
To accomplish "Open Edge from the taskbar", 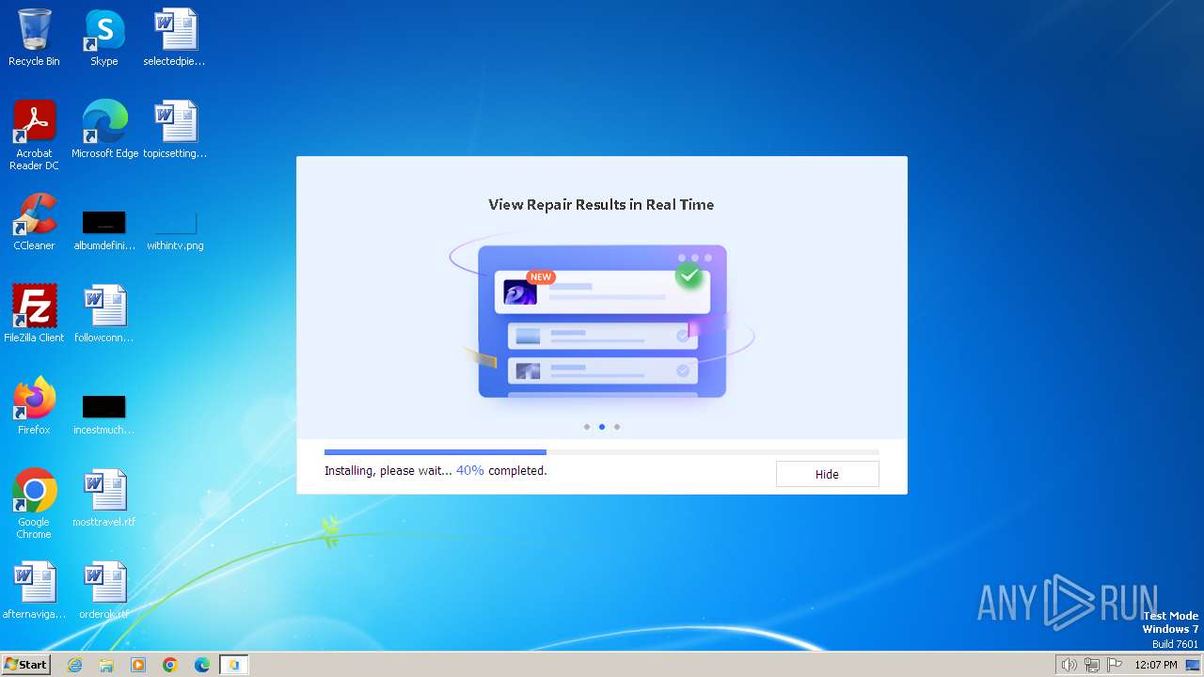I will click(202, 665).
